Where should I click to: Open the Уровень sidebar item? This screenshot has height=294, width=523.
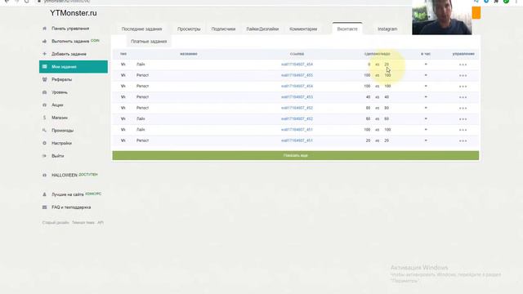60,92
